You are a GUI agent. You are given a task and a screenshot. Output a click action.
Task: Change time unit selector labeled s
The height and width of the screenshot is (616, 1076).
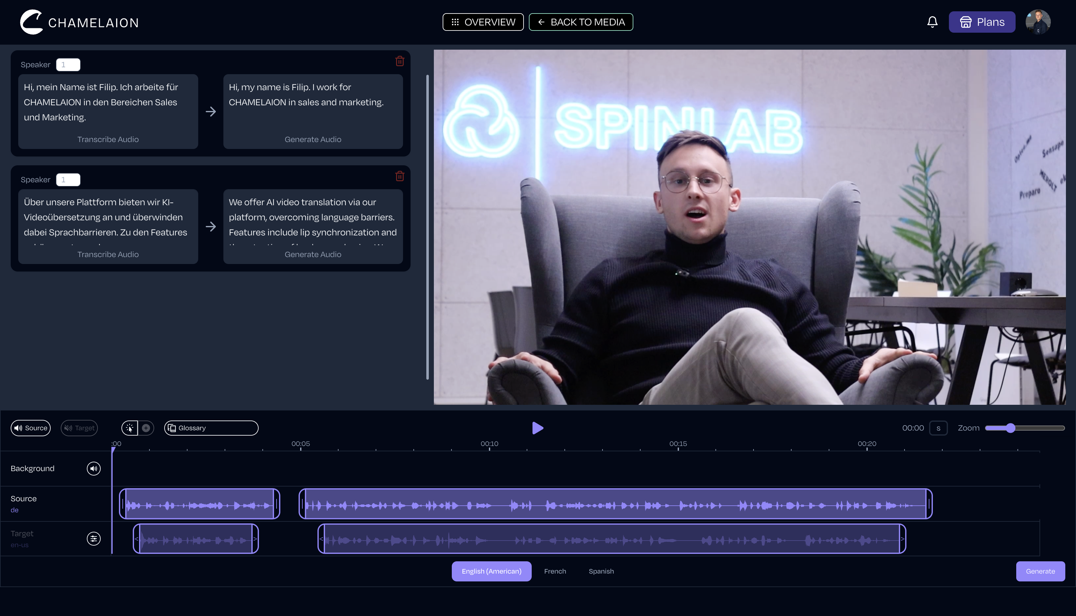pos(938,428)
